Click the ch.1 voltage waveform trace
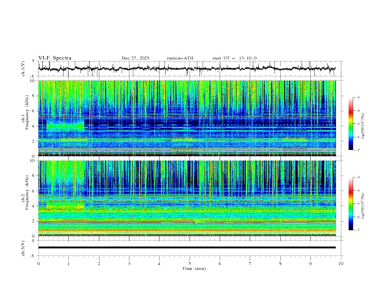The width and height of the screenshot is (384, 296). pyautogui.click(x=187, y=69)
